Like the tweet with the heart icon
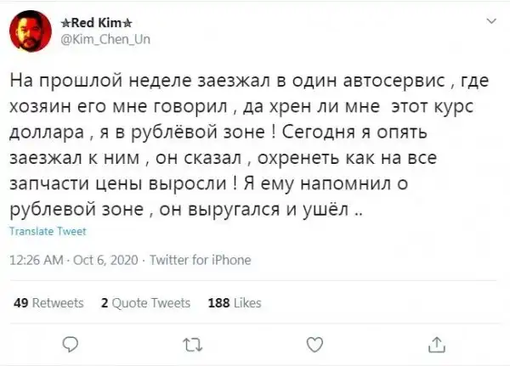510x366 pixels. coord(314,343)
